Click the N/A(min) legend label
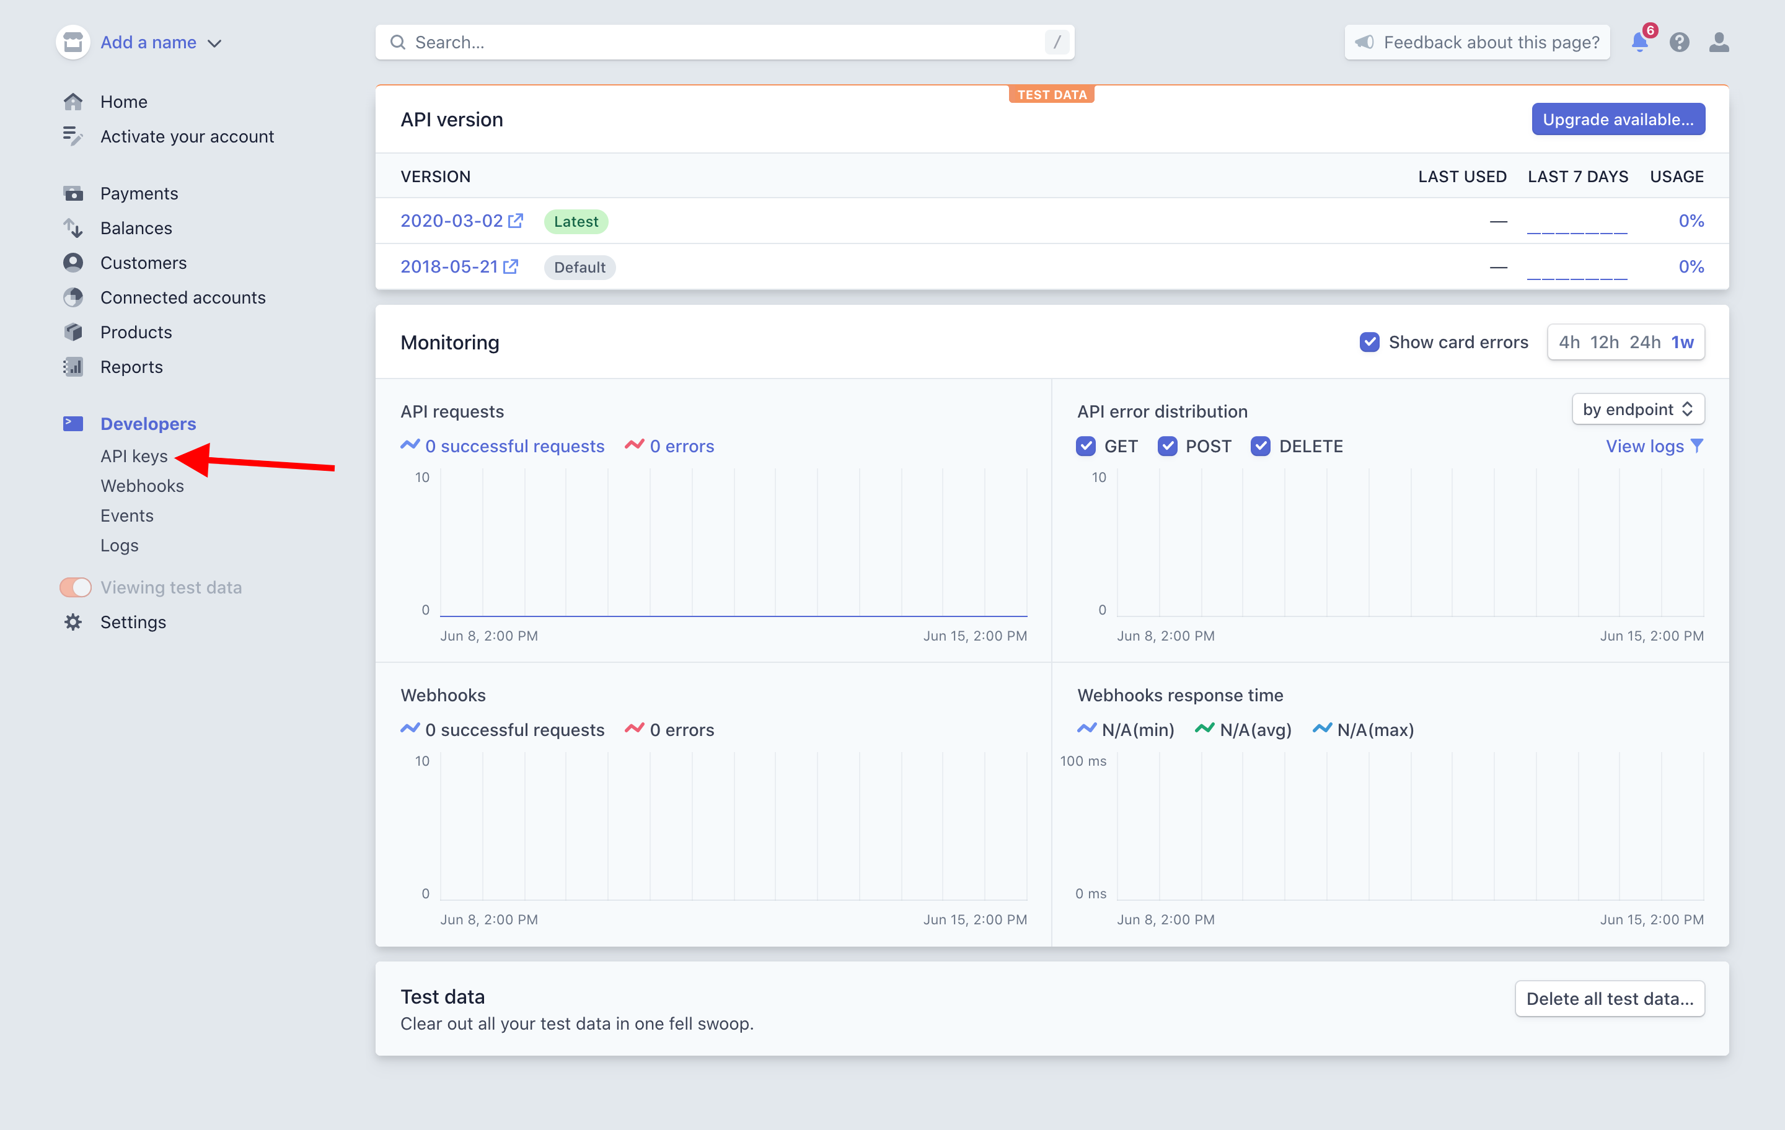The height and width of the screenshot is (1130, 1785). [x=1138, y=730]
